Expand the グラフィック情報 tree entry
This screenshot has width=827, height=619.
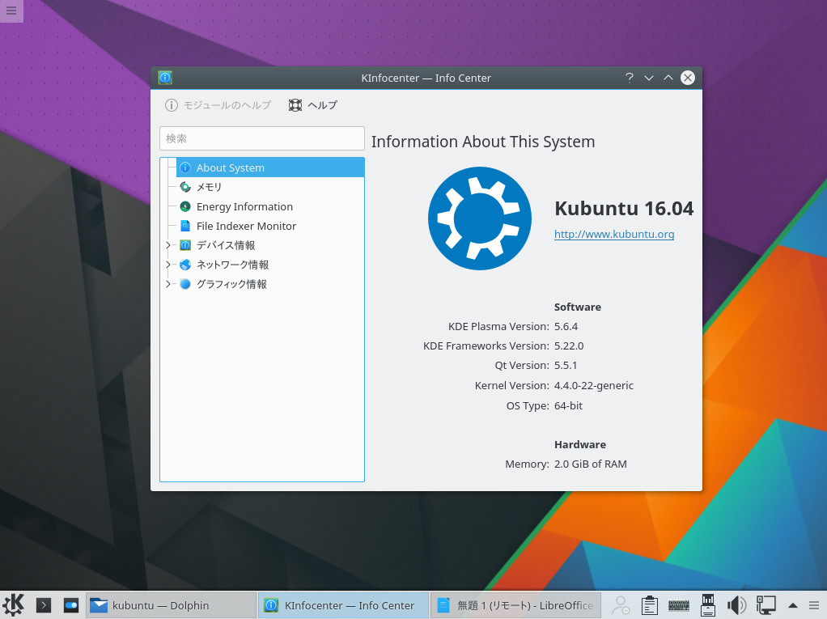click(167, 284)
